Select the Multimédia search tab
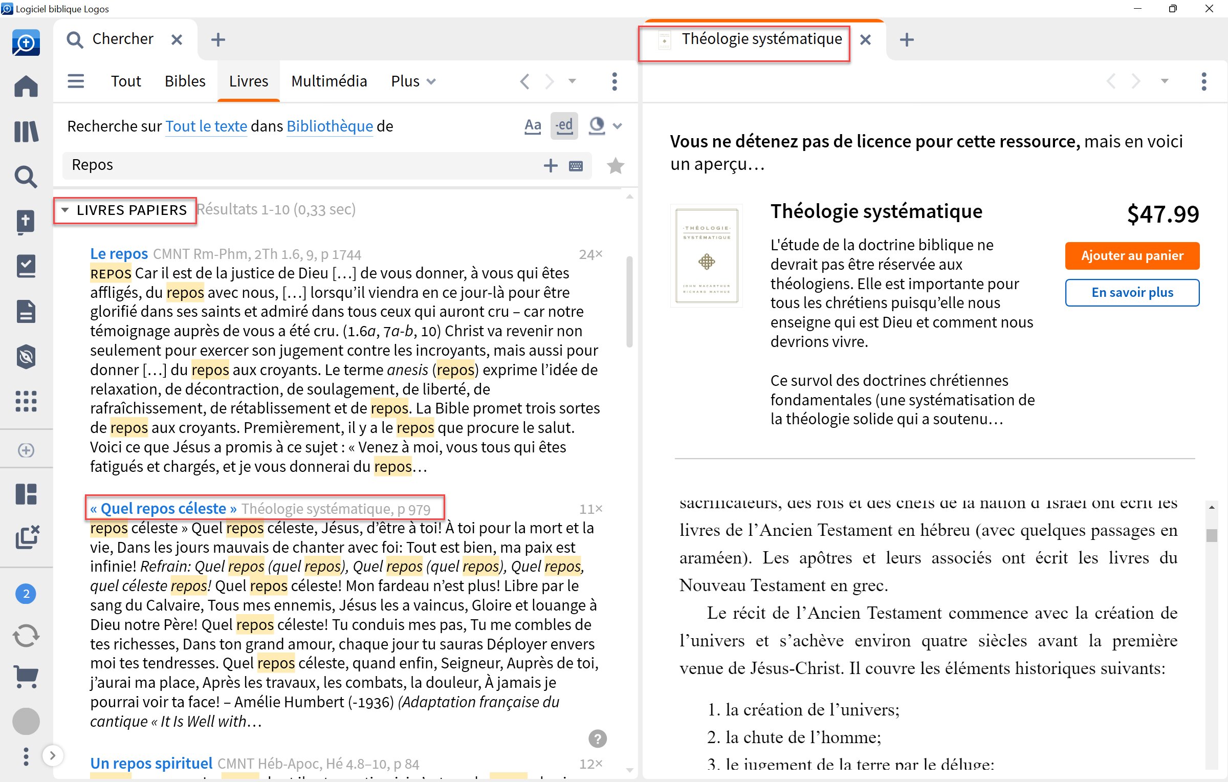 click(x=329, y=81)
